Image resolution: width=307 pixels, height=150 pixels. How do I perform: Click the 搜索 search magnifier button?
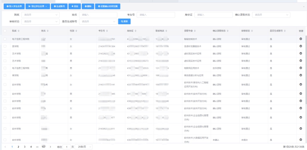[x=124, y=21]
